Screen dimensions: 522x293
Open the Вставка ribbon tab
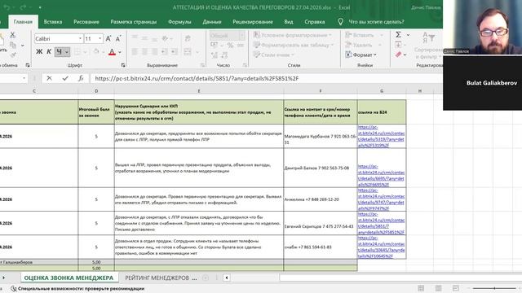(x=53, y=22)
